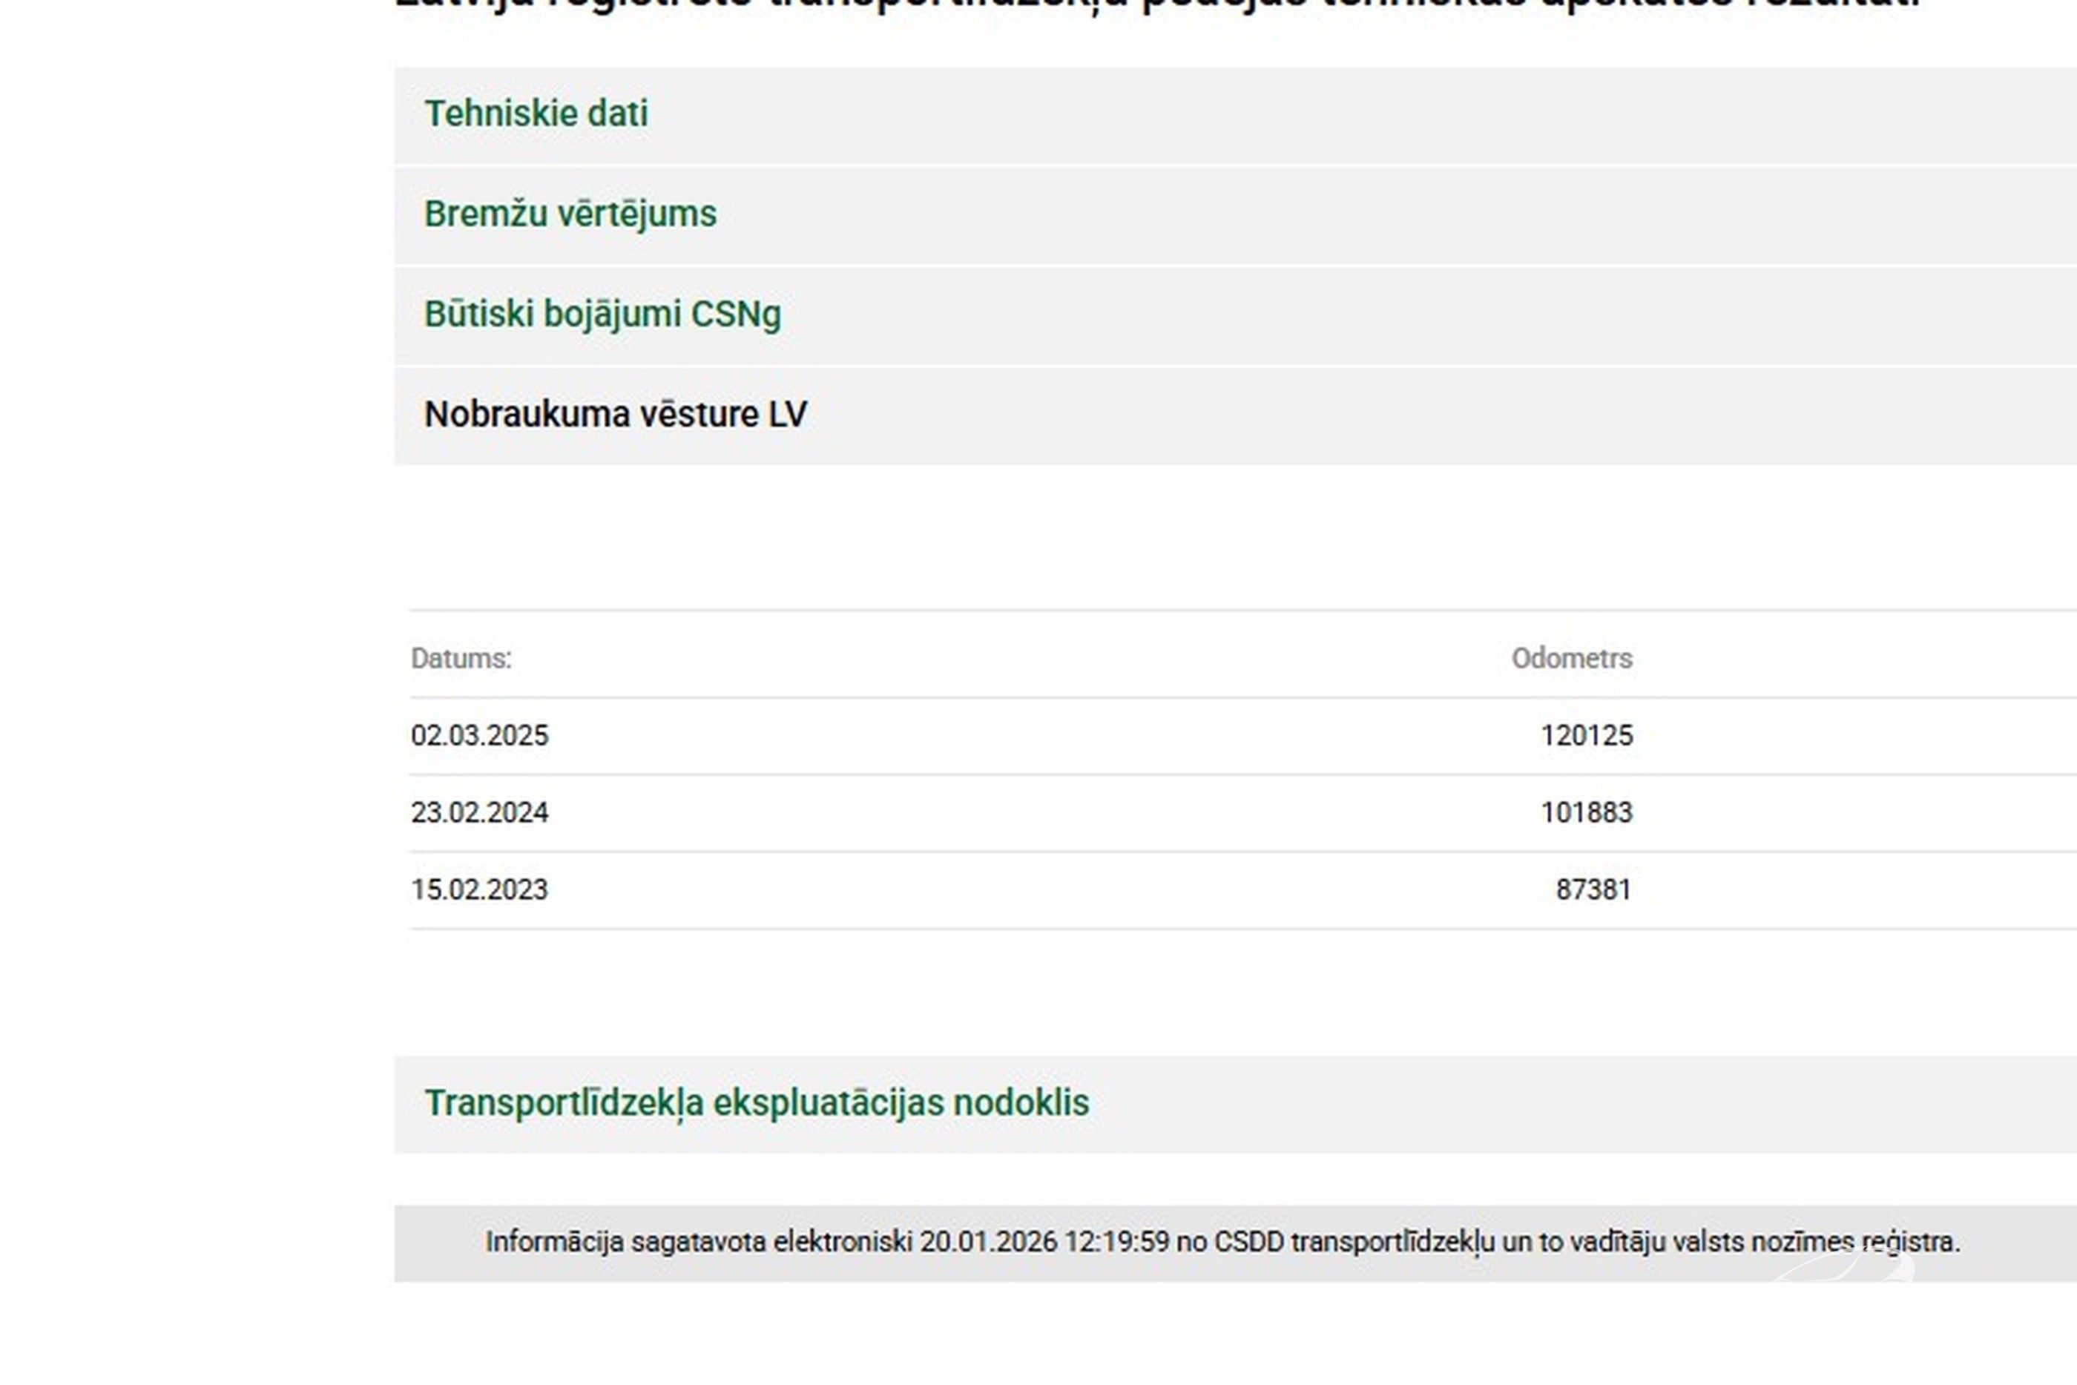Click odometer reading 87381
Viewport: 2077px width, 1385px height.
(x=1593, y=889)
